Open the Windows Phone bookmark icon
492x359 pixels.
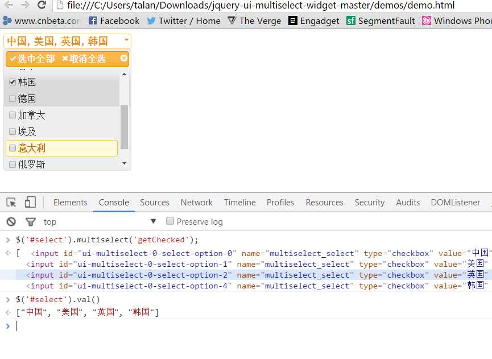pyautogui.click(x=427, y=20)
